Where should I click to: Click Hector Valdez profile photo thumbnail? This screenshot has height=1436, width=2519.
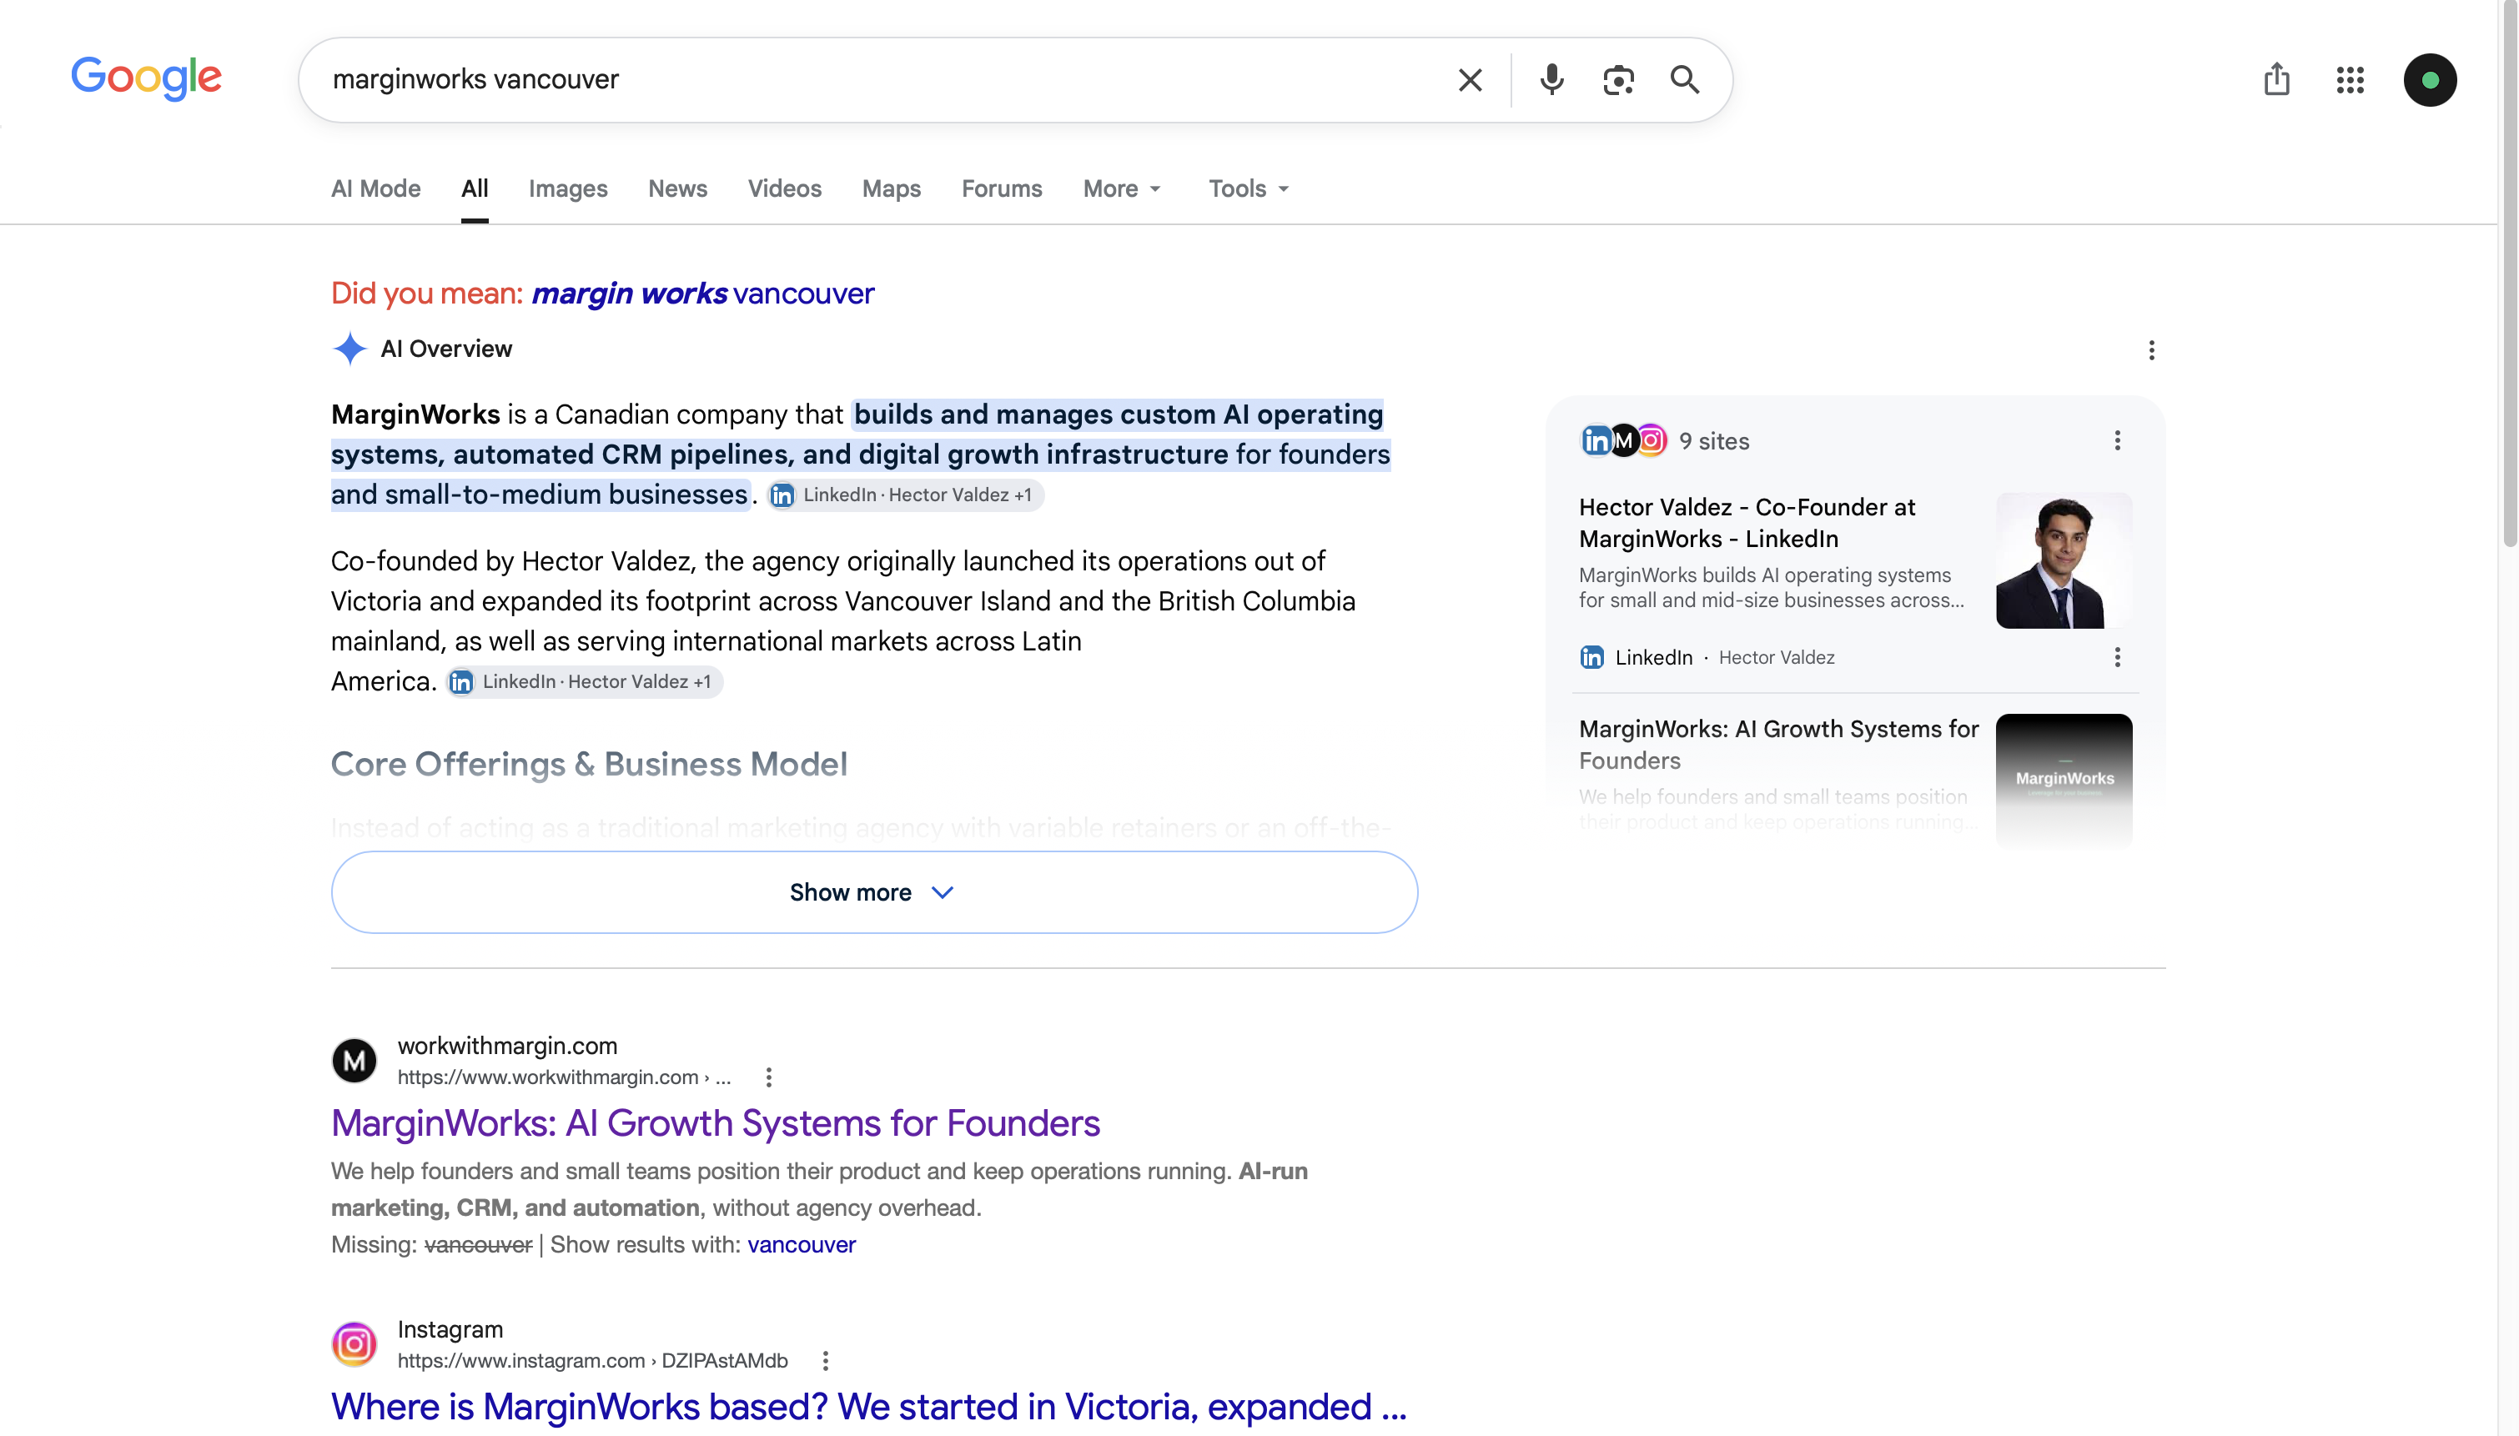pyautogui.click(x=2064, y=561)
